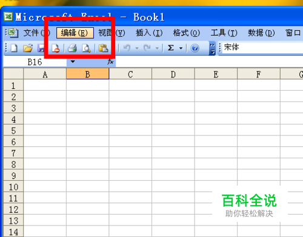This screenshot has height=237, width=303.
Task: Select column E header
Action: click(216, 74)
